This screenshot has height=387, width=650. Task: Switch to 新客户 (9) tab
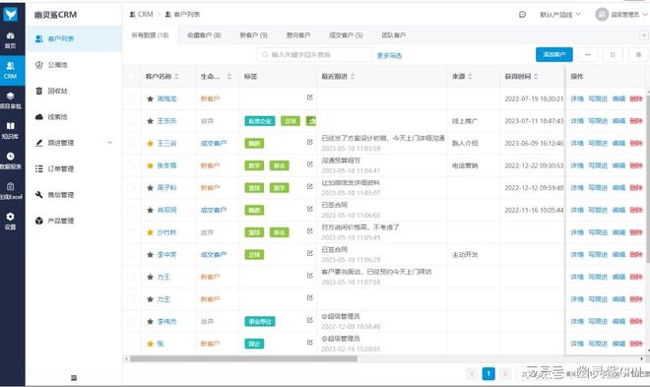[254, 35]
